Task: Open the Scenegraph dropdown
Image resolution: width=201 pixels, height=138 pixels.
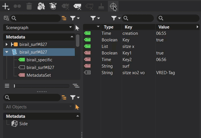Action: tap(39, 28)
